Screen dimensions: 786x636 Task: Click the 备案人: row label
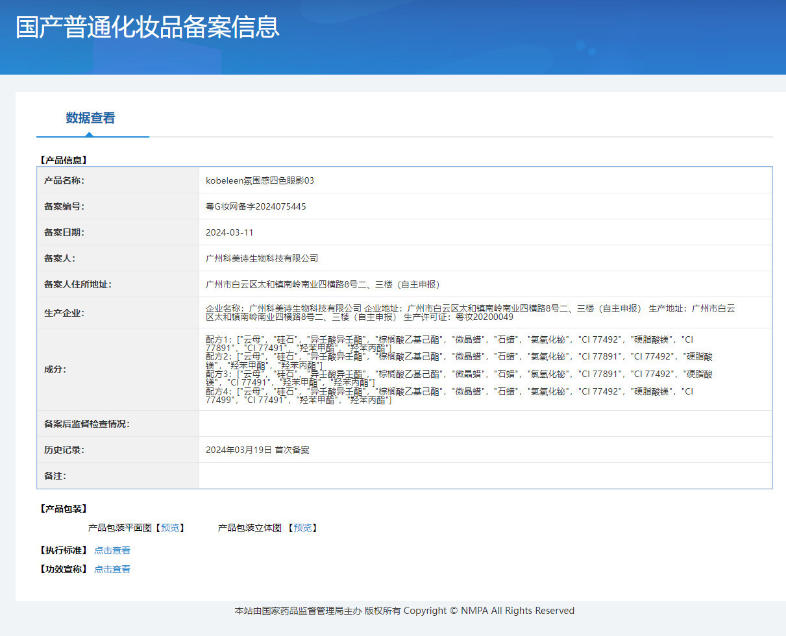pyautogui.click(x=59, y=258)
